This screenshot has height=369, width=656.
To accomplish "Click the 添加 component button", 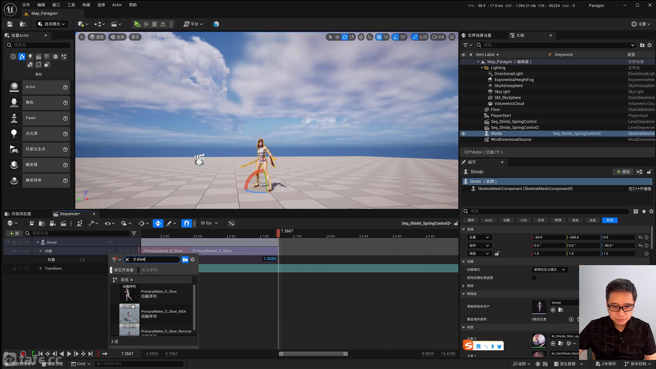I will pyautogui.click(x=623, y=172).
